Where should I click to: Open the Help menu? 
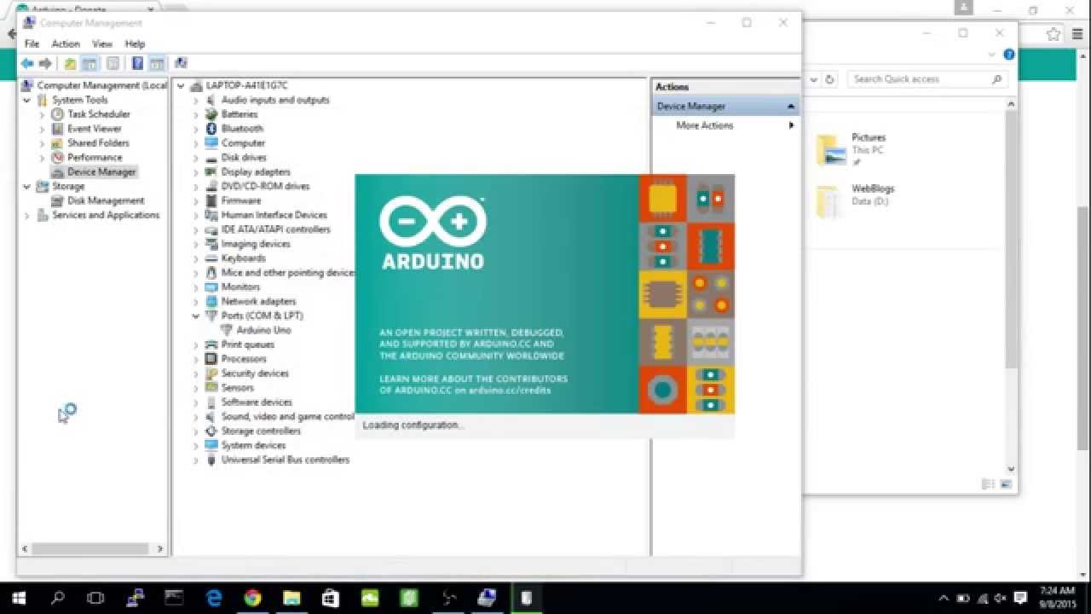(135, 43)
